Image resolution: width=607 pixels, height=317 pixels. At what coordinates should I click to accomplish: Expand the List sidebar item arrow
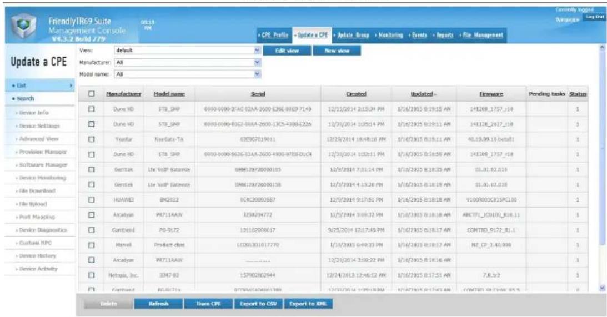coord(71,85)
